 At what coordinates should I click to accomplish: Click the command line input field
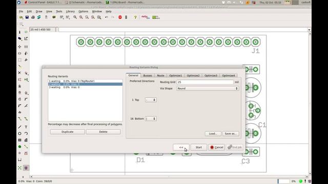coord(183,30)
